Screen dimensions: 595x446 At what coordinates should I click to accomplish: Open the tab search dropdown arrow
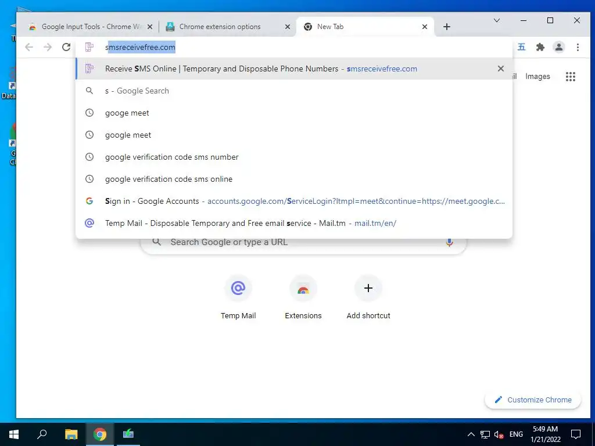[x=497, y=20]
